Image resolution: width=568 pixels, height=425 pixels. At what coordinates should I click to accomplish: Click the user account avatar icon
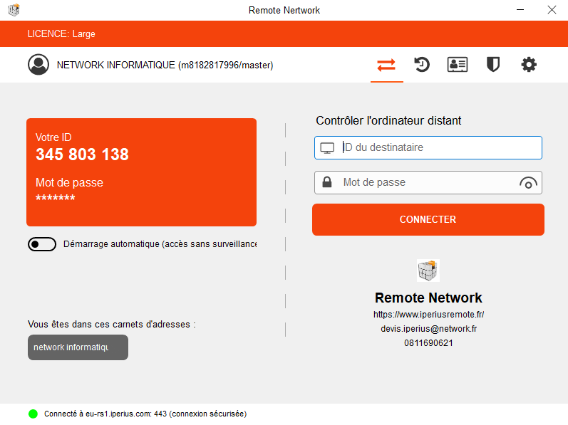38,65
